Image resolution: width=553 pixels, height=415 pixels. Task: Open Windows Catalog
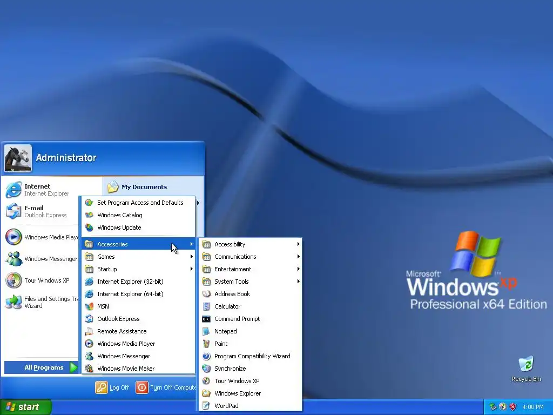[x=138, y=215]
